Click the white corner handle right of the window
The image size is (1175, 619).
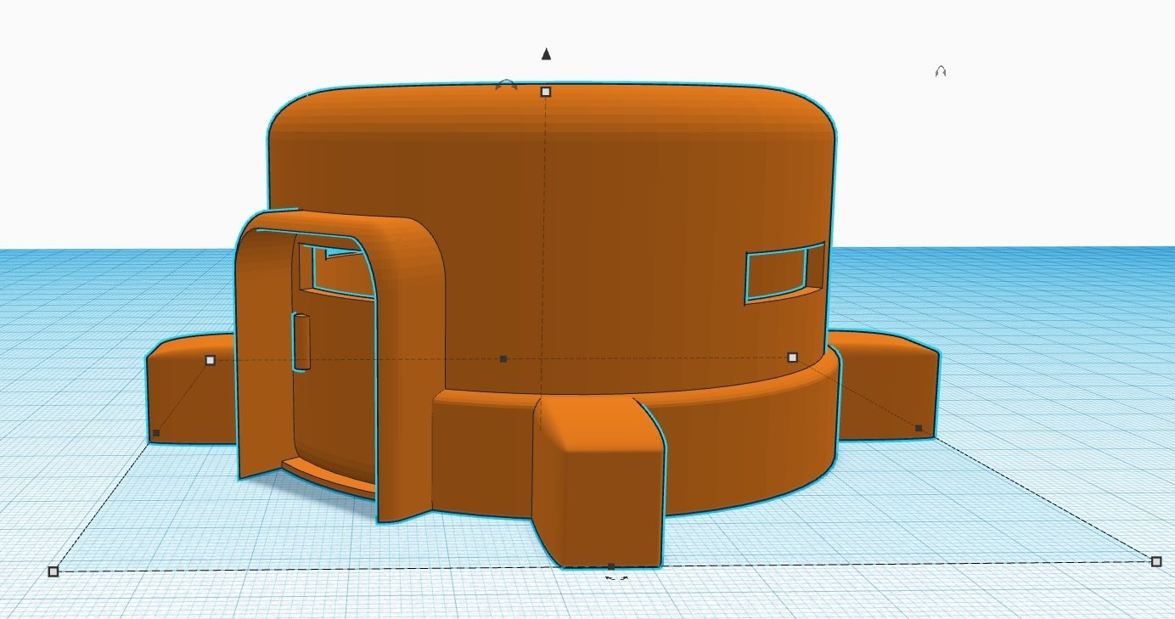pos(792,357)
